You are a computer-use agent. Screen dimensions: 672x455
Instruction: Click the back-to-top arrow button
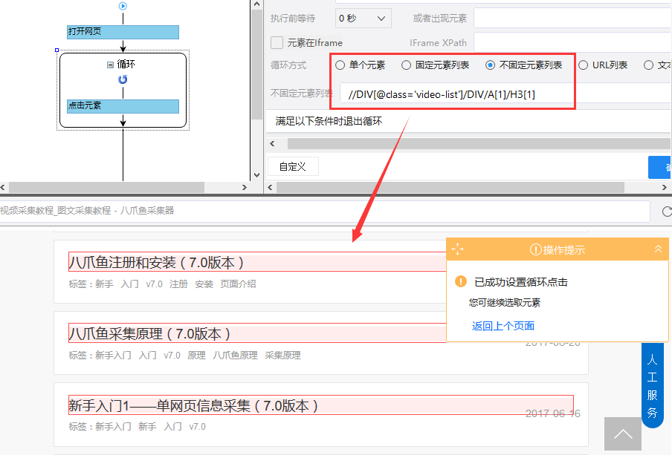623,434
